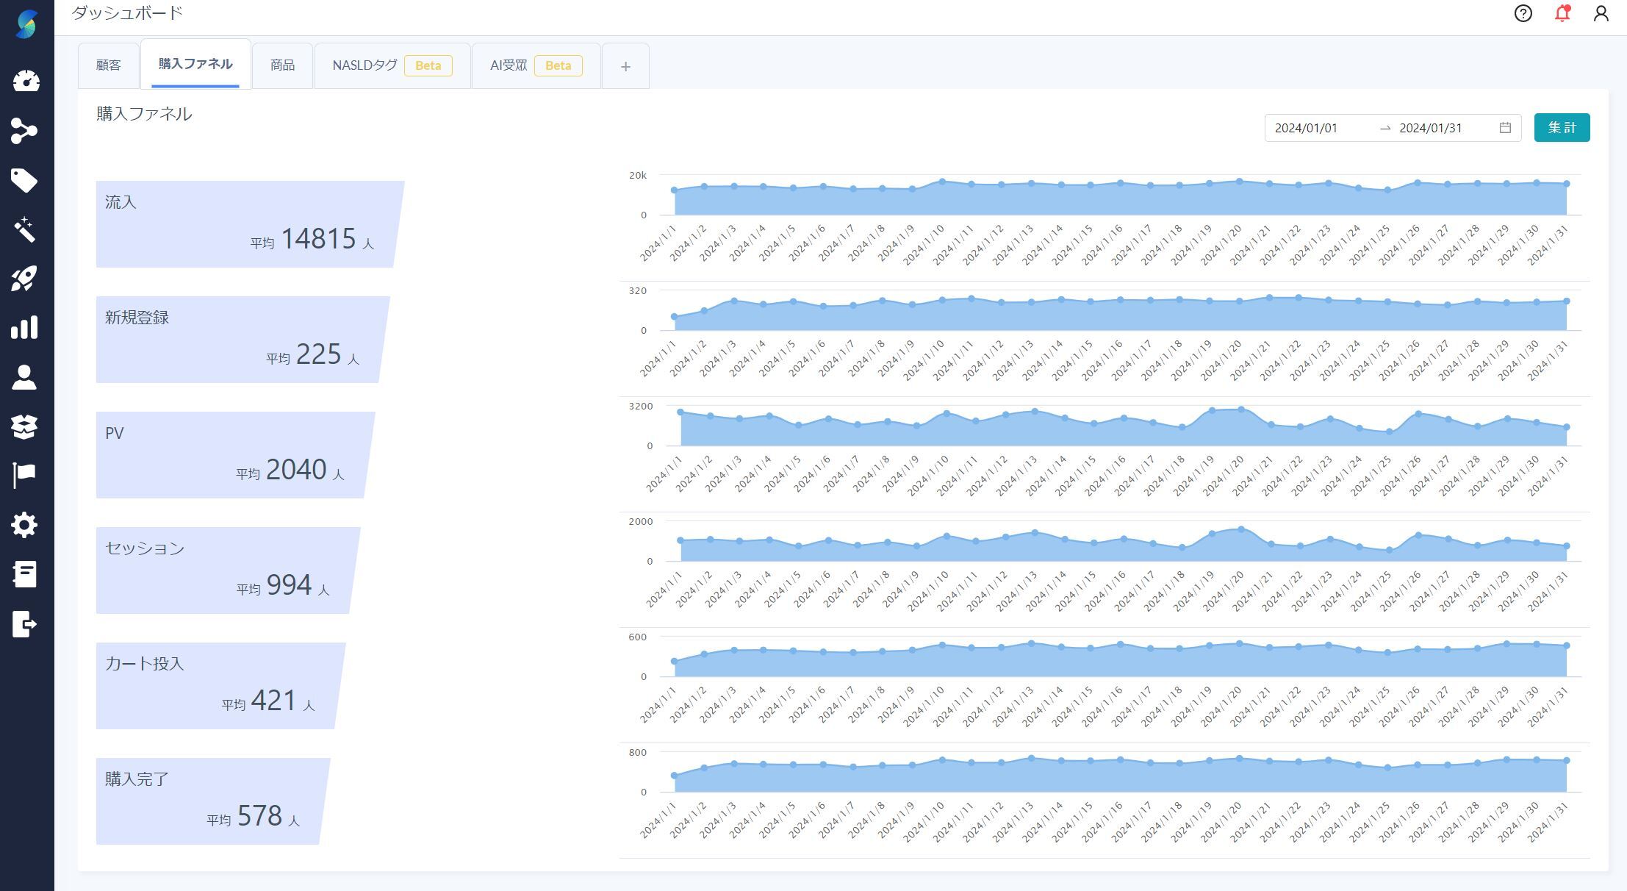Select the magic wand icon in sidebar

[x=24, y=229]
